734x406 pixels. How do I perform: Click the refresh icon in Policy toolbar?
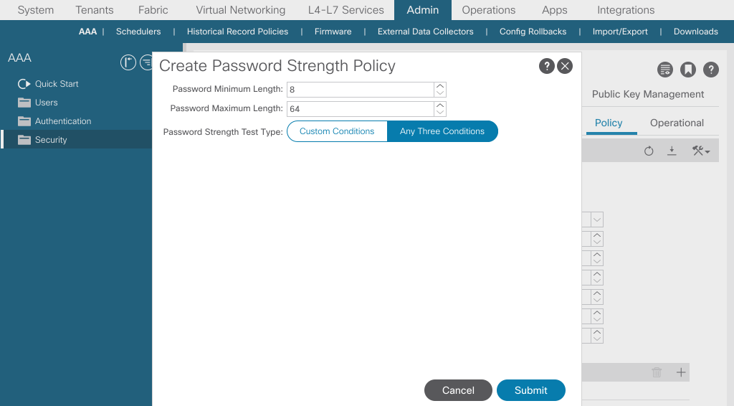648,151
